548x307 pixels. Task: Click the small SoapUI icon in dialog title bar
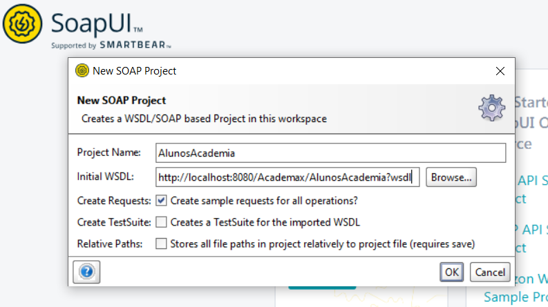click(x=82, y=70)
